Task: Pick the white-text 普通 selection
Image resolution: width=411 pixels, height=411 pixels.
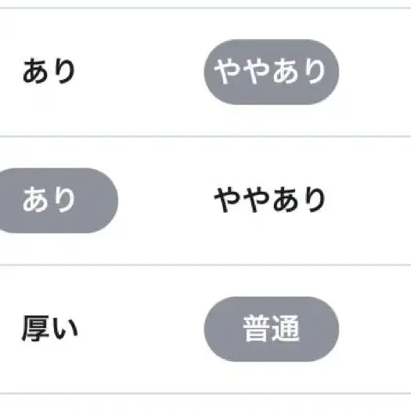Action: point(272,330)
